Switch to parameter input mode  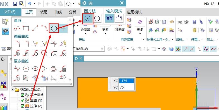(119, 18)
